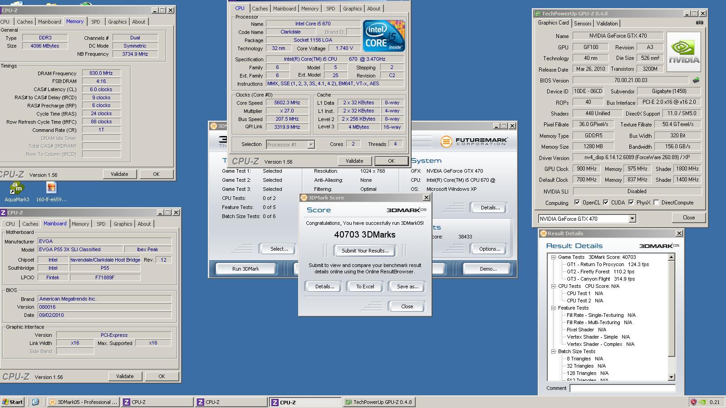Collapse the Feature Tests tree node
Image resolution: width=726 pixels, height=408 pixels.
click(x=554, y=308)
